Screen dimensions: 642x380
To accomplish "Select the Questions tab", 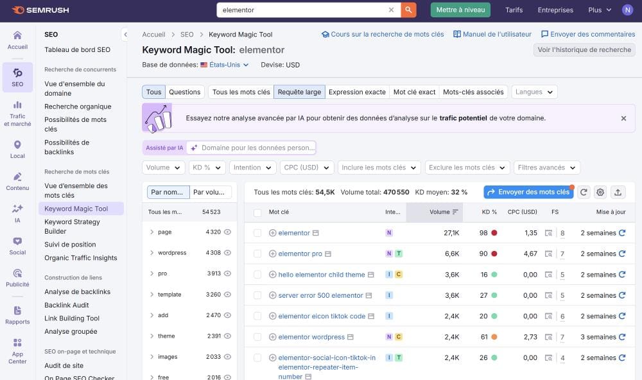I will coord(185,92).
